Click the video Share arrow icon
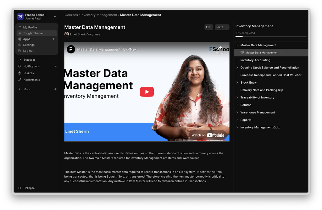This screenshot has width=322, height=210. coord(220,48)
